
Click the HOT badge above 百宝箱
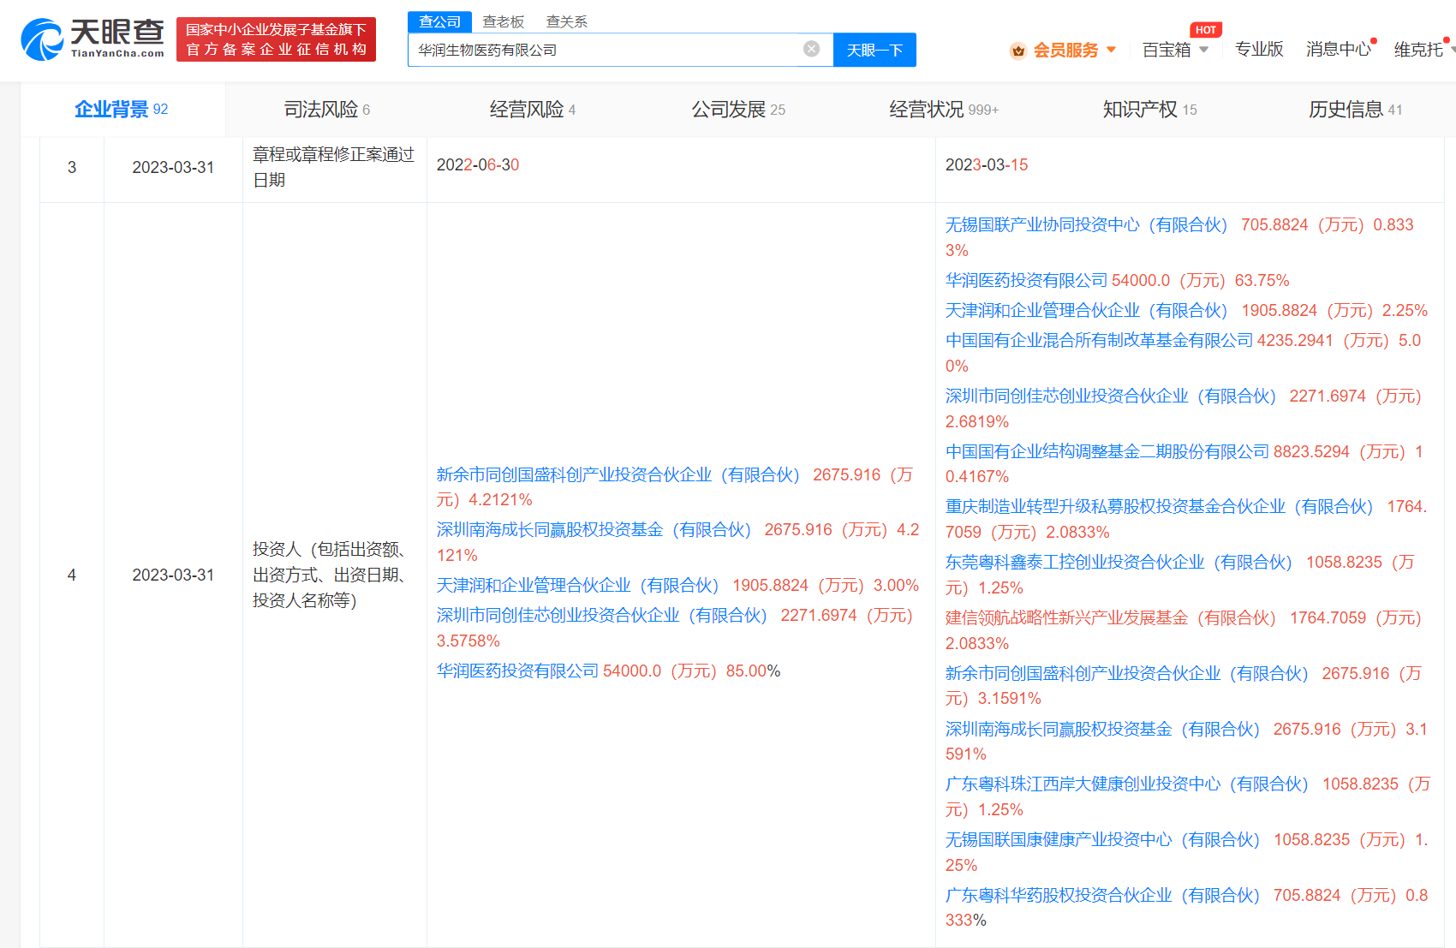click(x=1205, y=30)
